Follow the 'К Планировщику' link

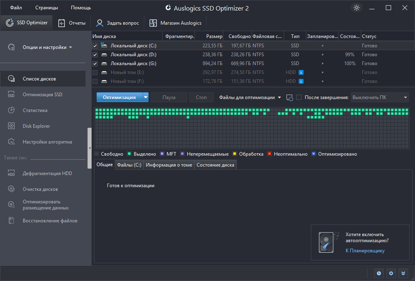point(365,251)
